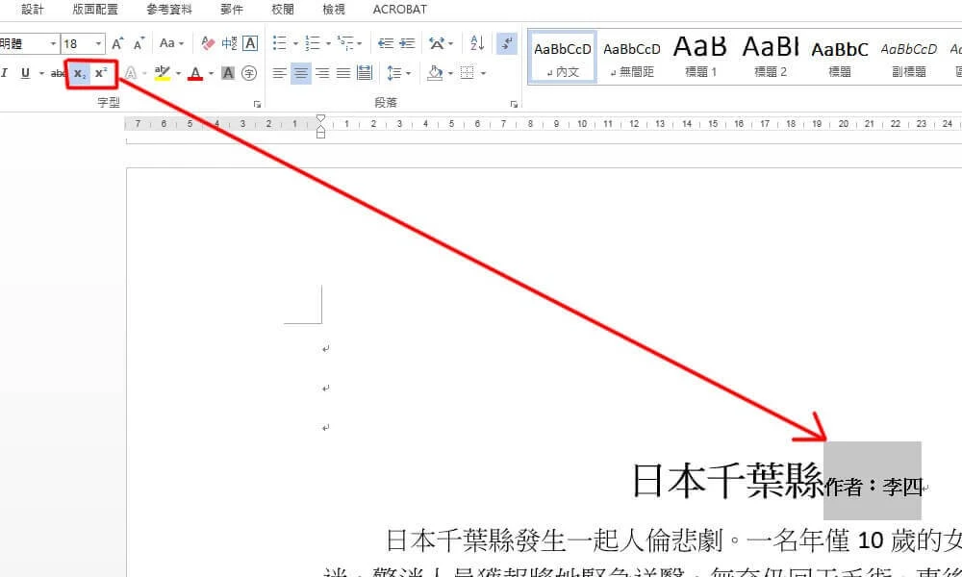The height and width of the screenshot is (577, 962).
Task: Toggle underline formatting
Action: [x=25, y=74]
